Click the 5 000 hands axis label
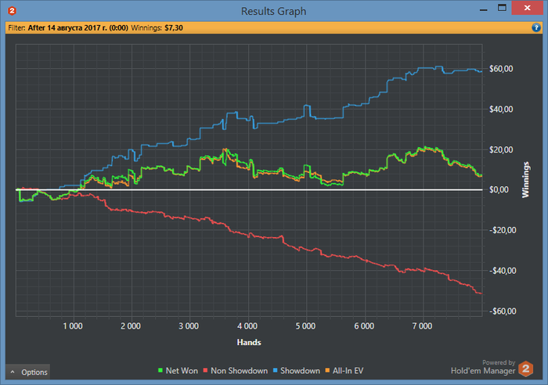This screenshot has height=385, width=548. coord(305,326)
